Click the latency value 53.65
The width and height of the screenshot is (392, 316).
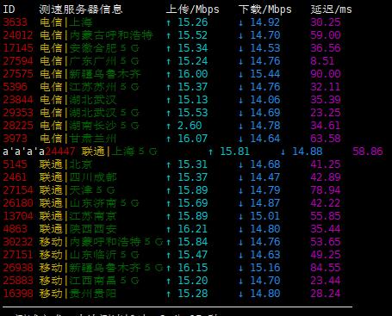tap(326, 242)
